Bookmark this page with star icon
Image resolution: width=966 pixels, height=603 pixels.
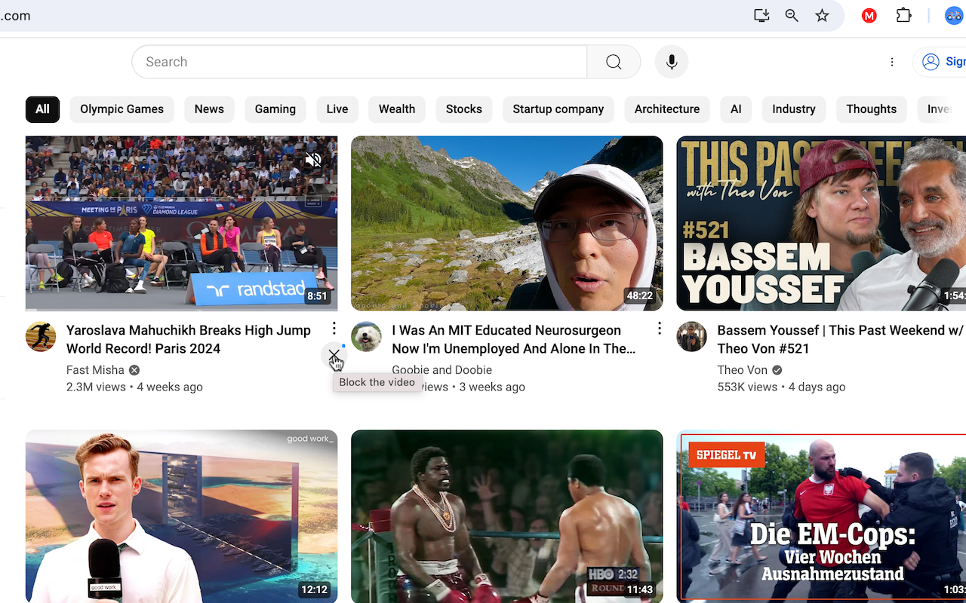[822, 16]
